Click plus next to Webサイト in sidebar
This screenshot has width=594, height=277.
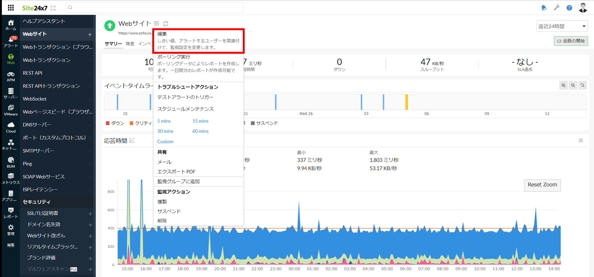(x=90, y=35)
